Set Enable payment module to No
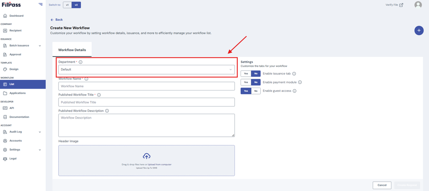Screen dimensions: 429x191 pos(256,82)
